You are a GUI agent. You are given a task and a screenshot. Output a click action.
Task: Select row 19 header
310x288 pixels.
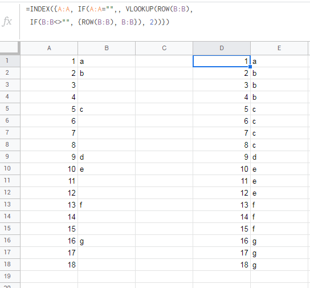point(10,277)
